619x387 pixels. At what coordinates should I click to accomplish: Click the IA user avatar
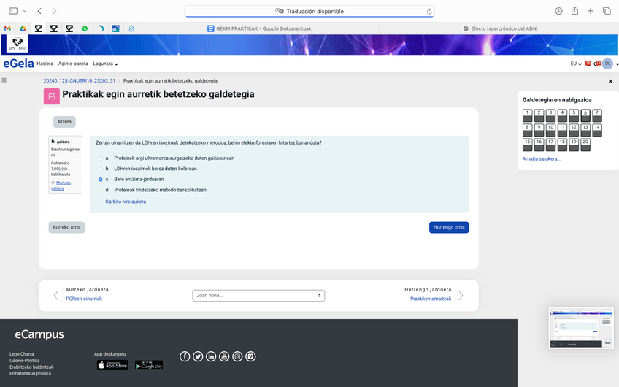pyautogui.click(x=607, y=64)
